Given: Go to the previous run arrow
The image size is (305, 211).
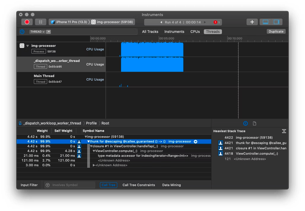Looking at the screenshot, I should [161, 22].
